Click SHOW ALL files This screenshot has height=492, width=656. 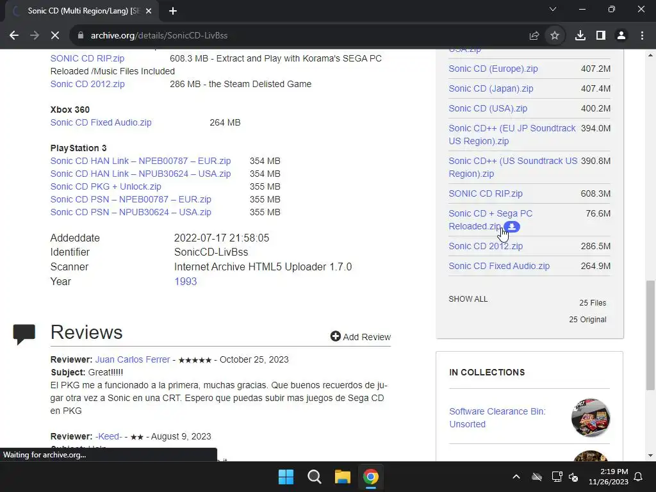pos(468,299)
